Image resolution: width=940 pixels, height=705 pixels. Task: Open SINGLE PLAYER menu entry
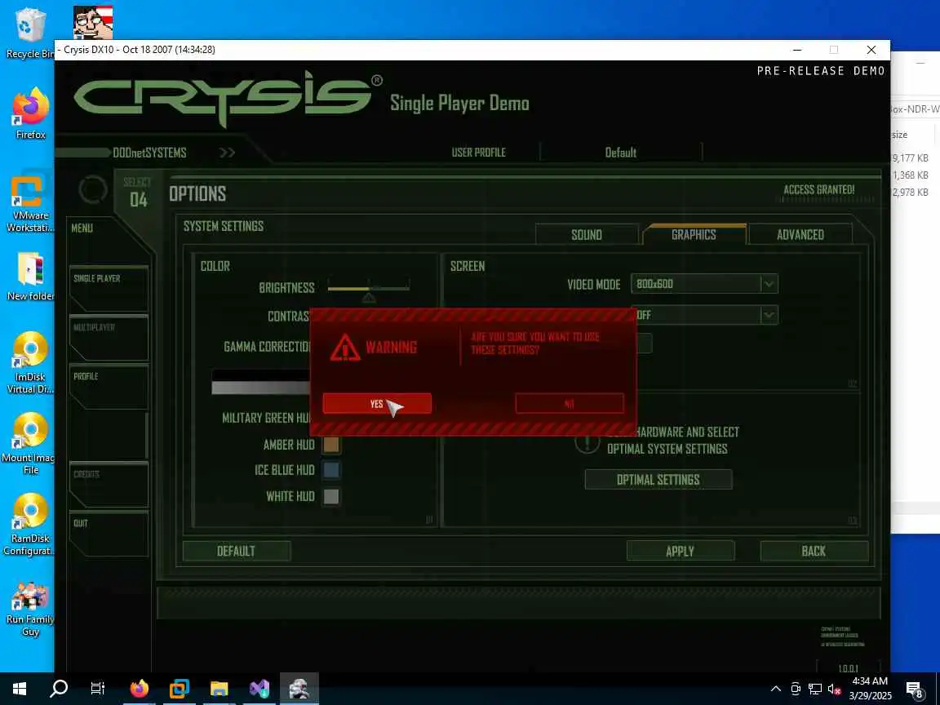tap(109, 288)
